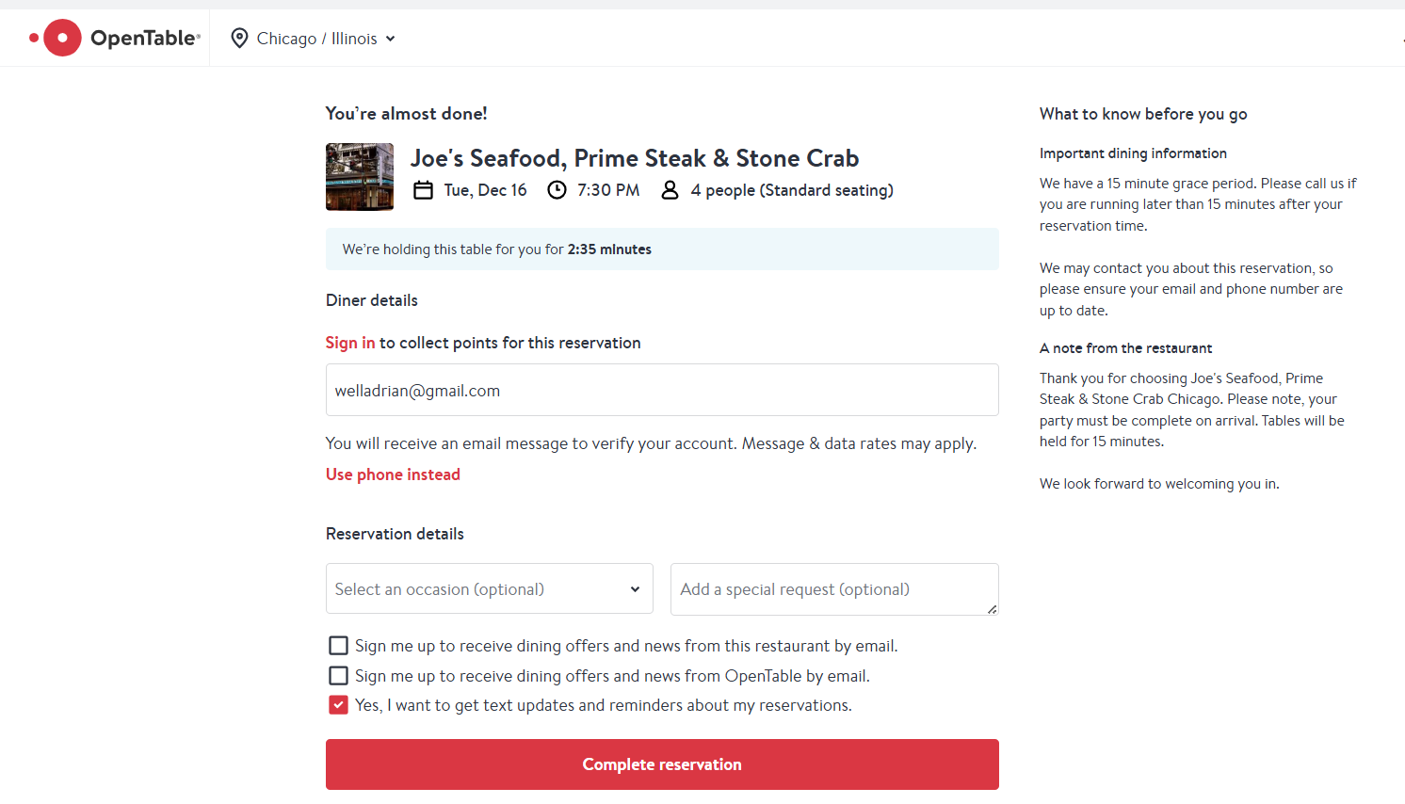Image resolution: width=1405 pixels, height=804 pixels.
Task: Click the Sign in link
Action: tap(350, 343)
